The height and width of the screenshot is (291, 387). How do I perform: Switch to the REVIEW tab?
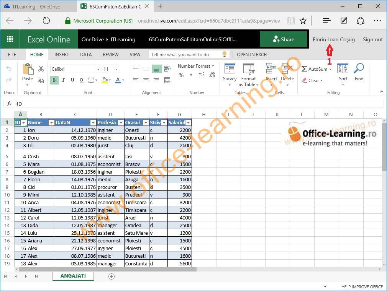111,54
